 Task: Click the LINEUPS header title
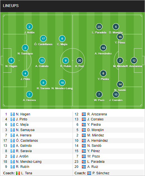[x=11, y=6]
